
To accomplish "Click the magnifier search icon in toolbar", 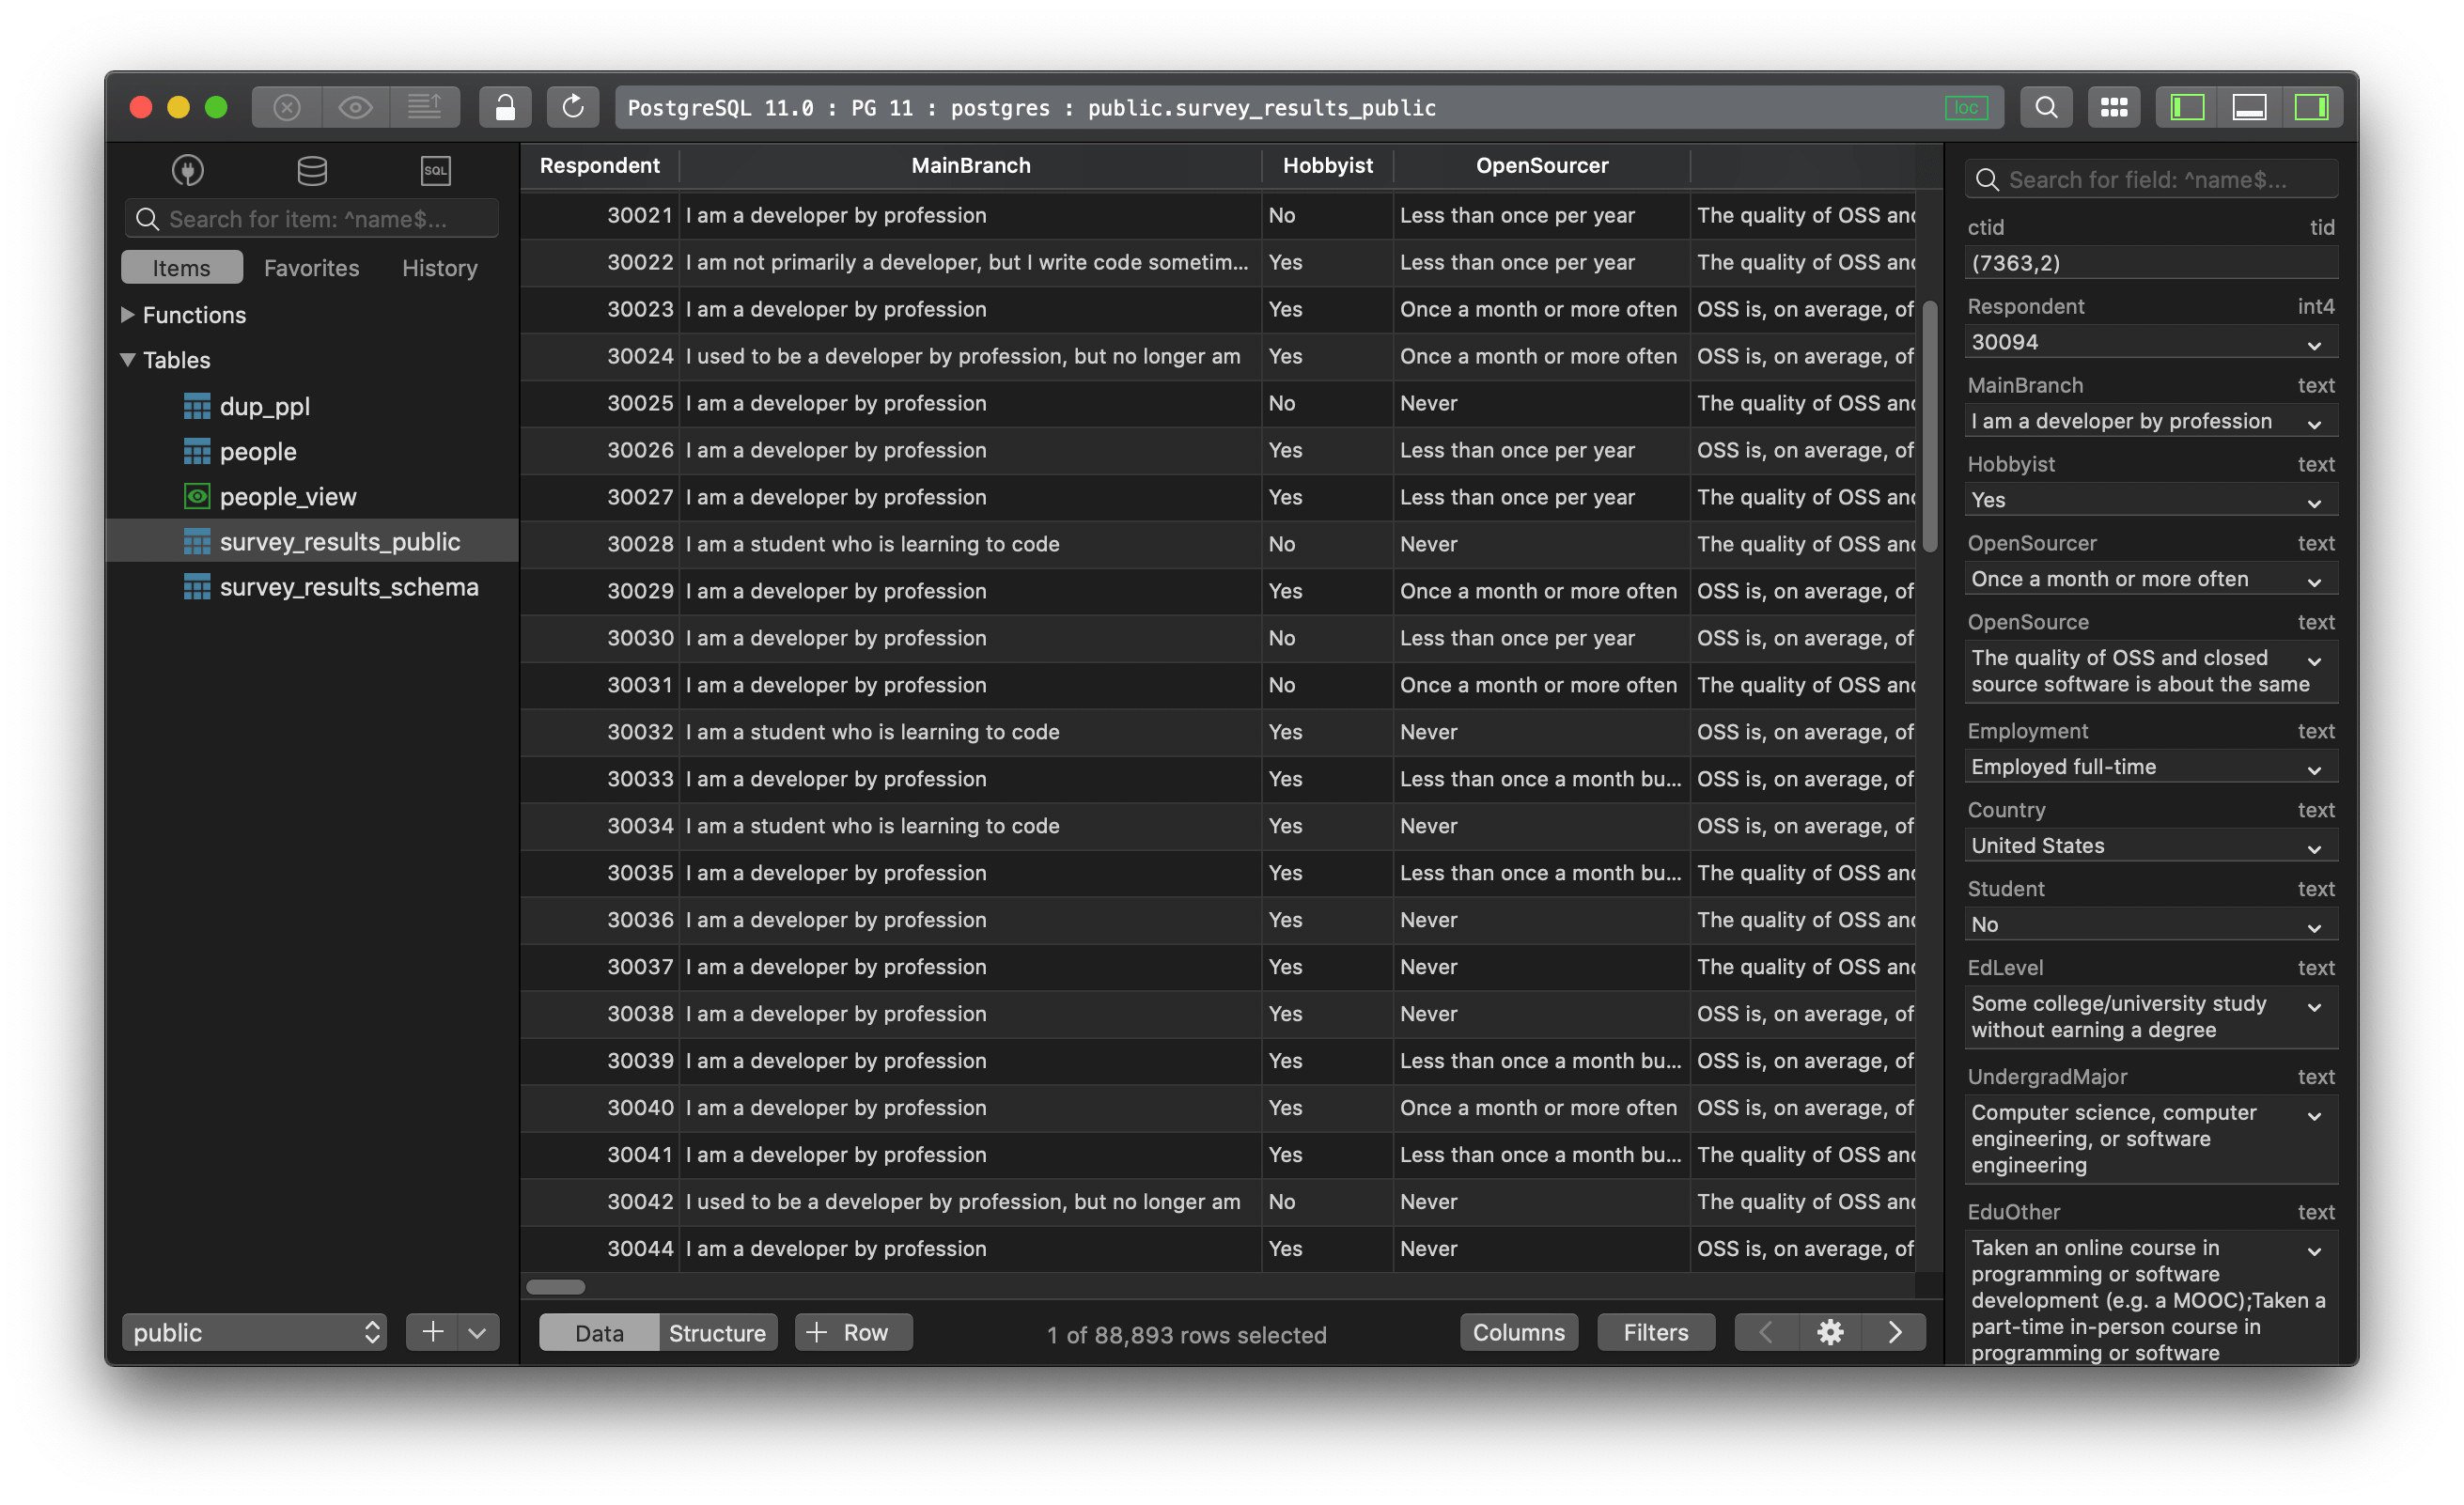I will (x=2046, y=107).
